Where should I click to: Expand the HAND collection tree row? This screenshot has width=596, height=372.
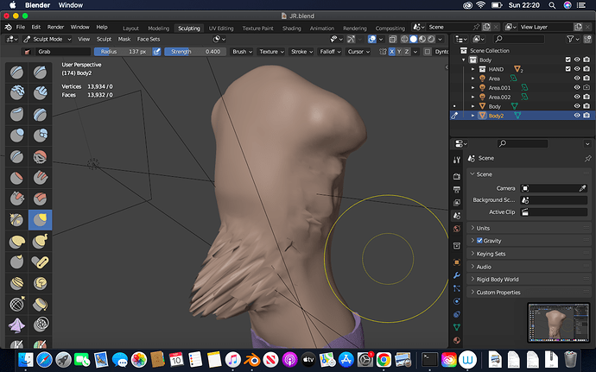click(x=472, y=69)
